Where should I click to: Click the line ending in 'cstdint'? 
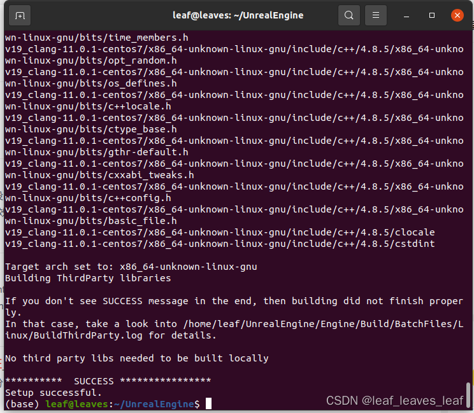coord(220,244)
